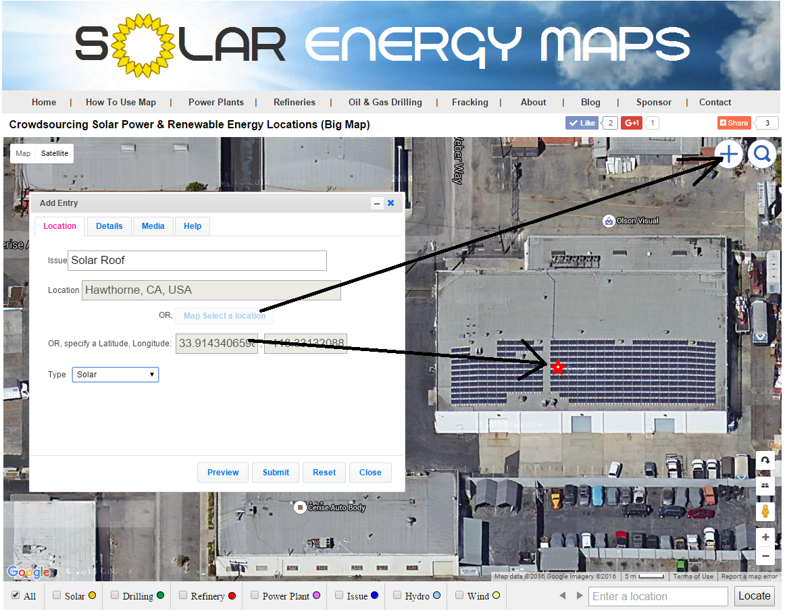
Task: Click the rotate map icon
Action: coord(765,460)
